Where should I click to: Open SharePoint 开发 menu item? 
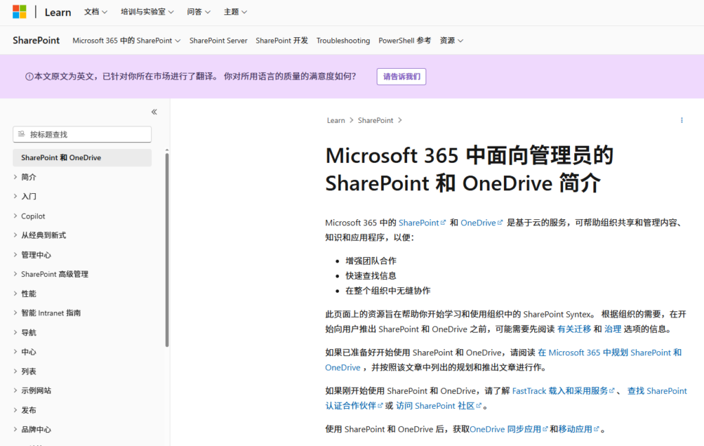click(x=282, y=41)
